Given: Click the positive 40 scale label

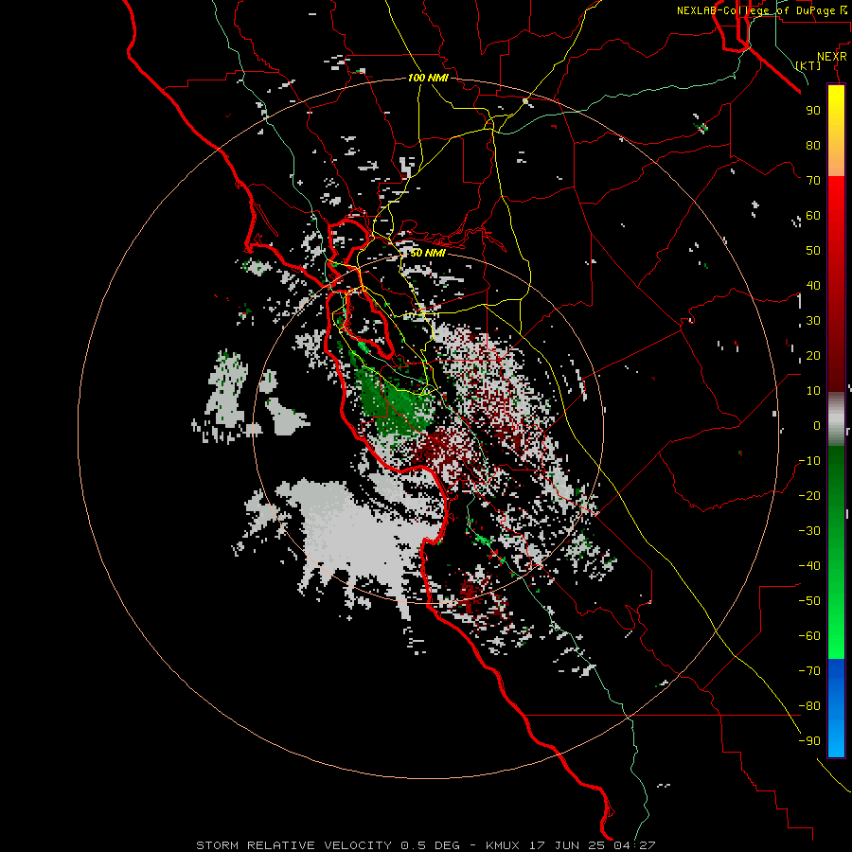Looking at the screenshot, I should [813, 285].
